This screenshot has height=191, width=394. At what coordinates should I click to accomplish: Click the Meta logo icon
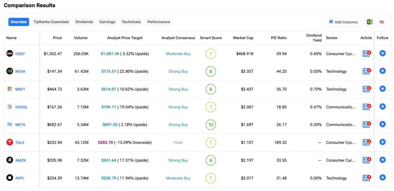[9, 124]
